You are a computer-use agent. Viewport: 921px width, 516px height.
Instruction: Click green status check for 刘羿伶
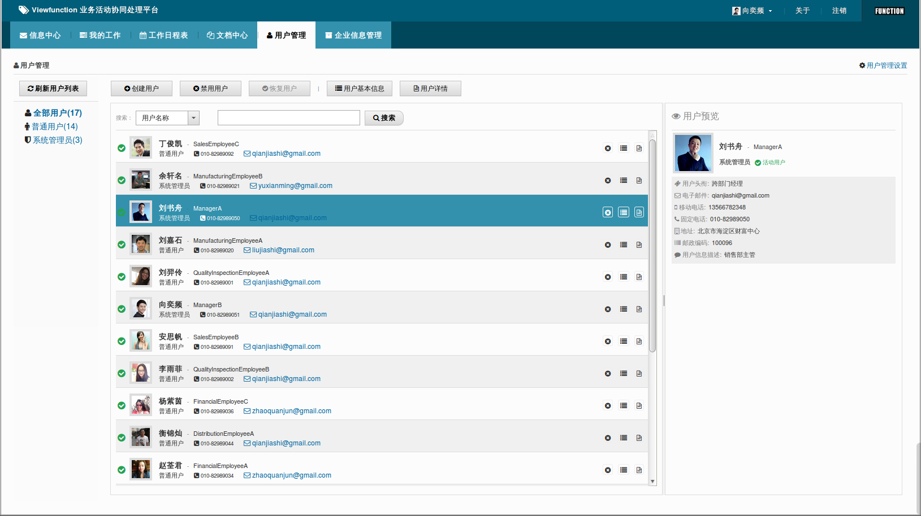coord(122,277)
